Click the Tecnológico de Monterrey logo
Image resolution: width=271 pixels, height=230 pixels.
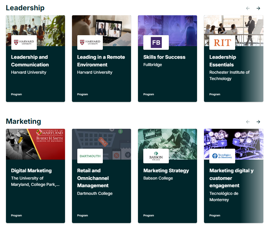tap(222, 156)
